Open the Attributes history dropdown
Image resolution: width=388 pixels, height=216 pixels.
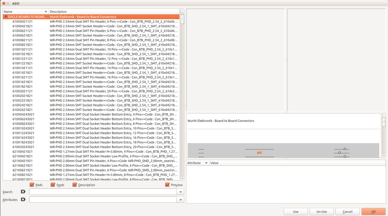coord(181,200)
